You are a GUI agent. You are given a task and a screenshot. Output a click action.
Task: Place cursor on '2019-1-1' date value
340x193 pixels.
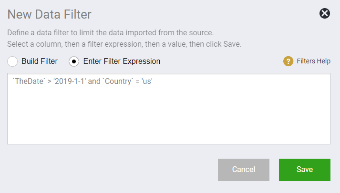click(x=70, y=81)
